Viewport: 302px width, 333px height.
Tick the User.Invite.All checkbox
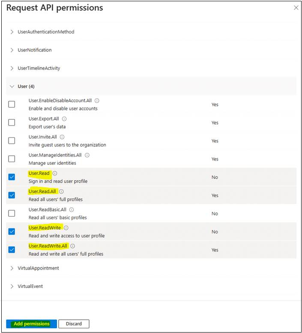[x=12, y=141]
